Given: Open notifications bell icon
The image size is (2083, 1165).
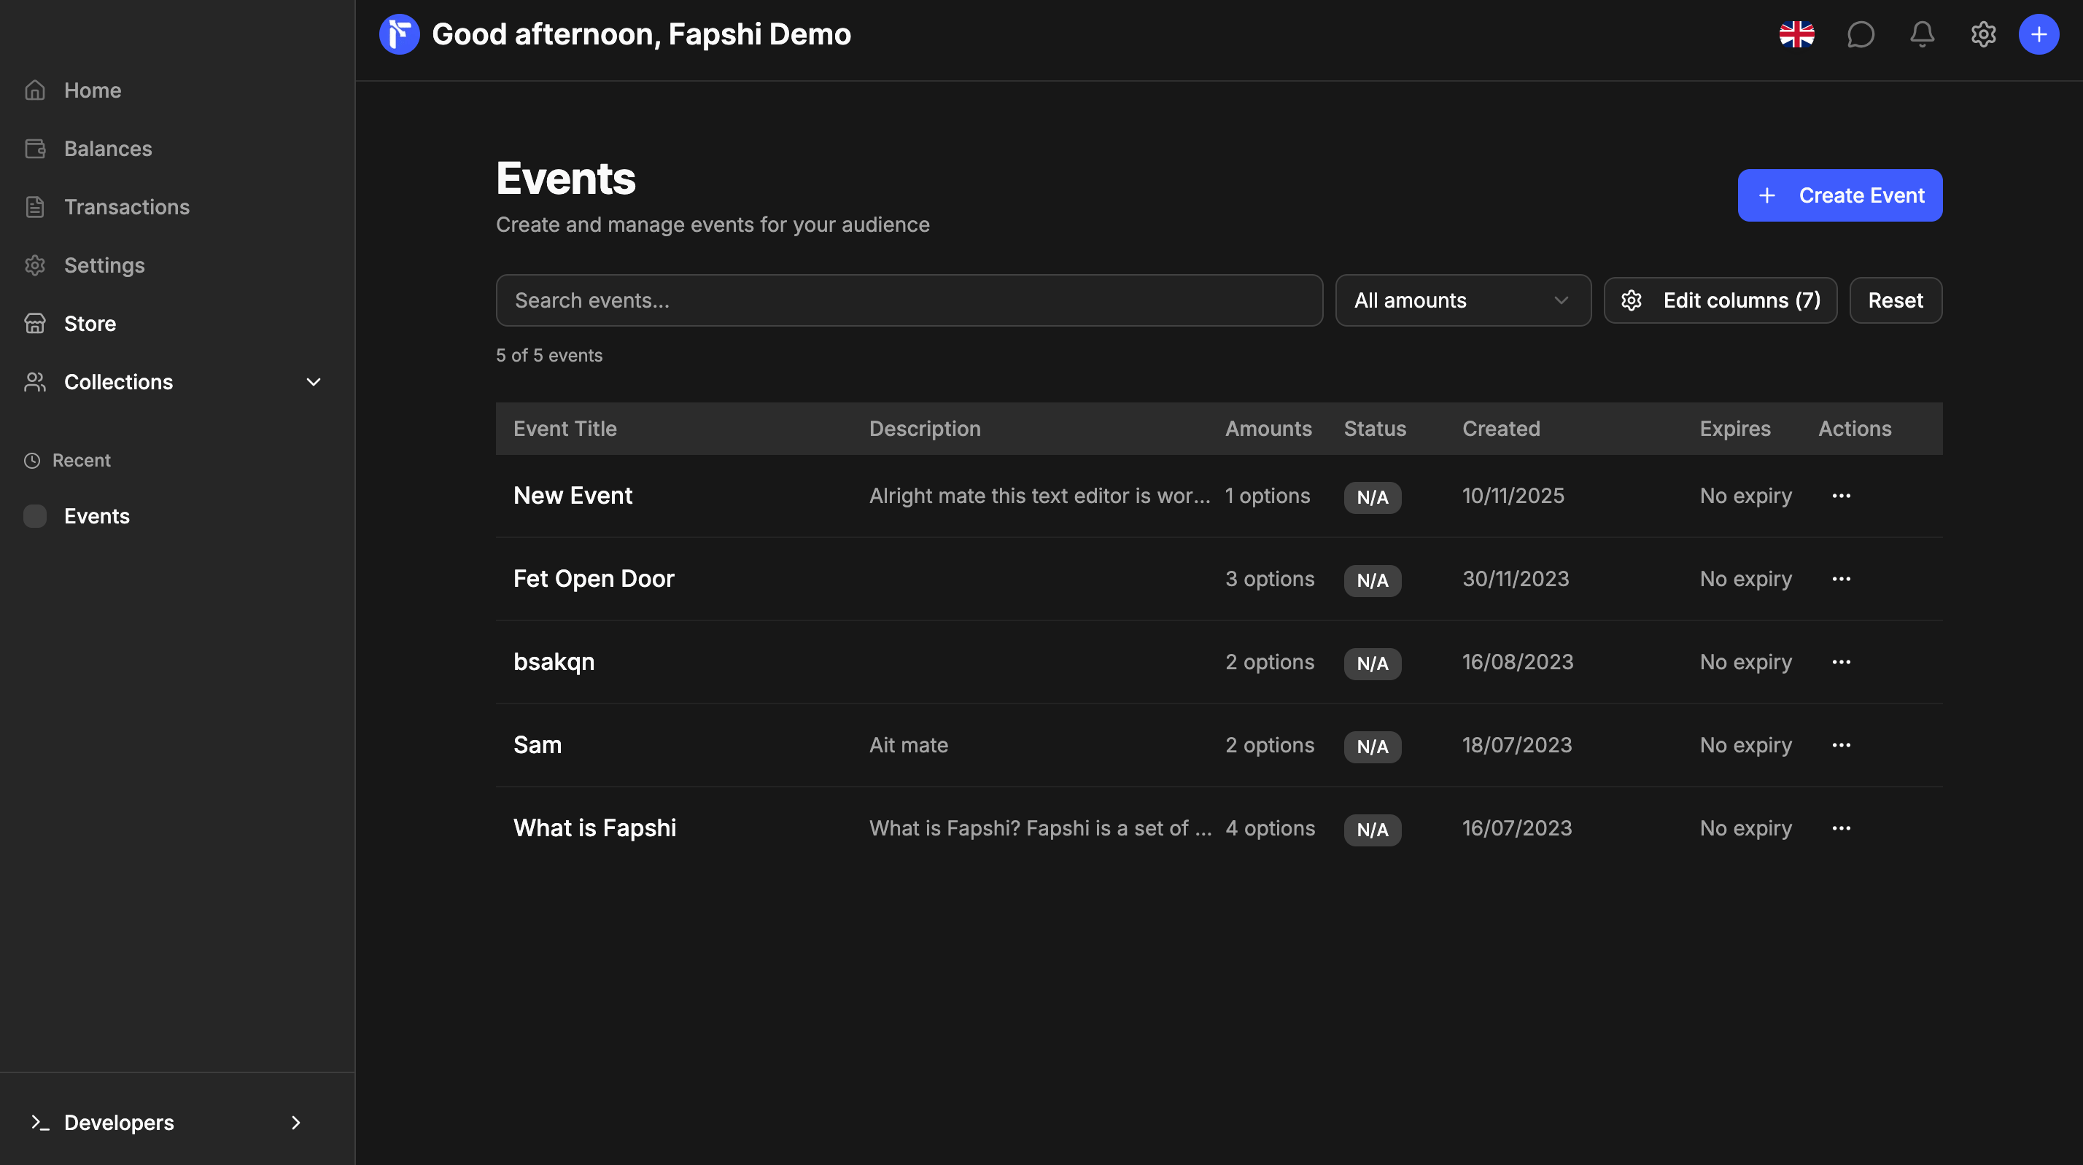Looking at the screenshot, I should [1922, 34].
